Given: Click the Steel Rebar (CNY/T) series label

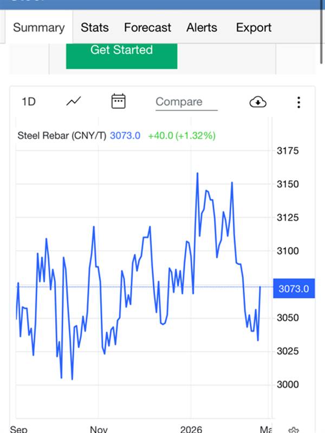Looking at the screenshot, I should pyautogui.click(x=62, y=135).
